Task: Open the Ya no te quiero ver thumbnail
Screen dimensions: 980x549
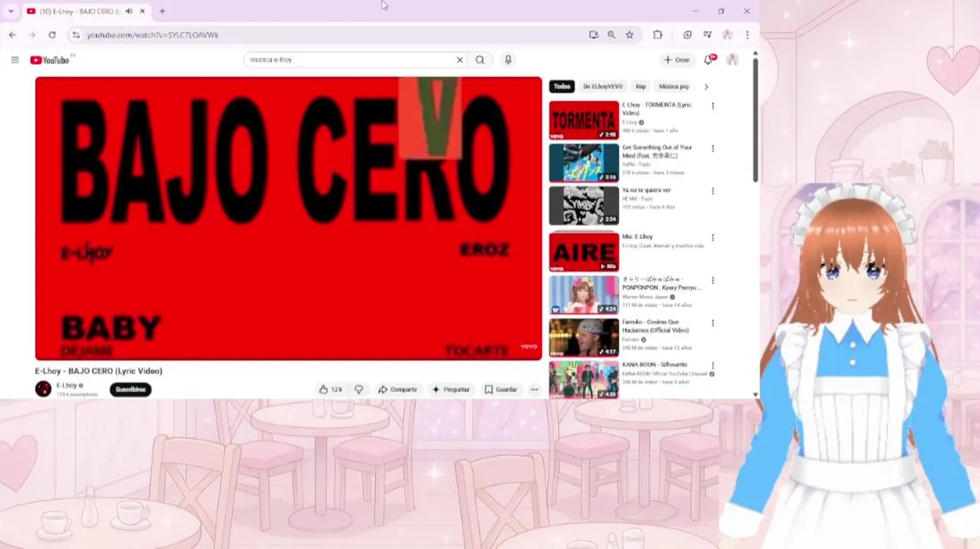Action: pyautogui.click(x=584, y=206)
